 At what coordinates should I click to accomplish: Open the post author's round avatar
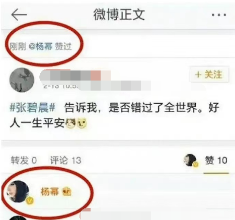coord(22,80)
